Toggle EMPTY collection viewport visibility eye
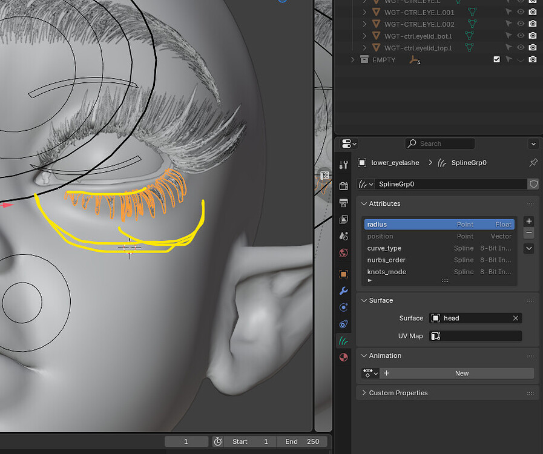This screenshot has height=454, width=543. coord(521,59)
